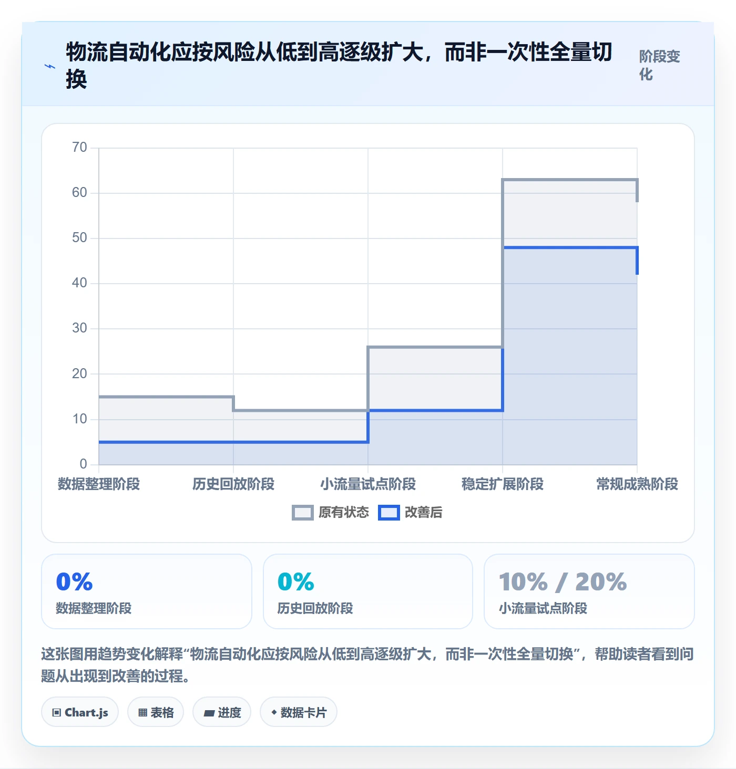Click the 70 y-axis tick label
Screen dimensions: 736x769
79,147
